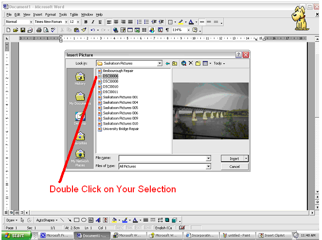Click Search the Web icon in dialog
322x240 pixels.
(183, 63)
